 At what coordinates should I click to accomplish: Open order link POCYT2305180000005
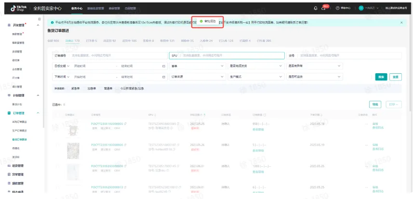tap(107, 123)
